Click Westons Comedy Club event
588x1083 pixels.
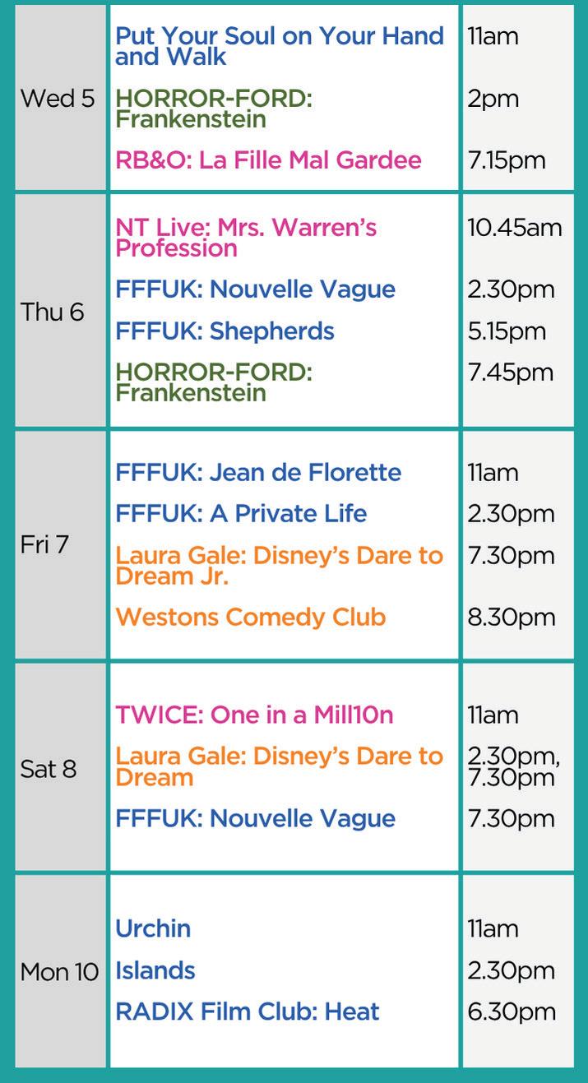(251, 617)
